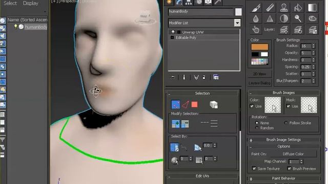Toggle Show End Result icon in stack
This screenshot has height=184, width=328.
pyautogui.click(x=184, y=77)
